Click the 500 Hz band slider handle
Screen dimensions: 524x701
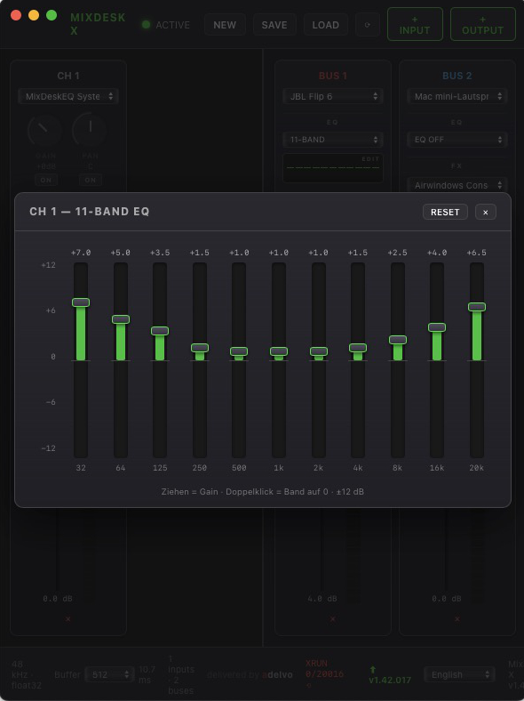pyautogui.click(x=239, y=351)
